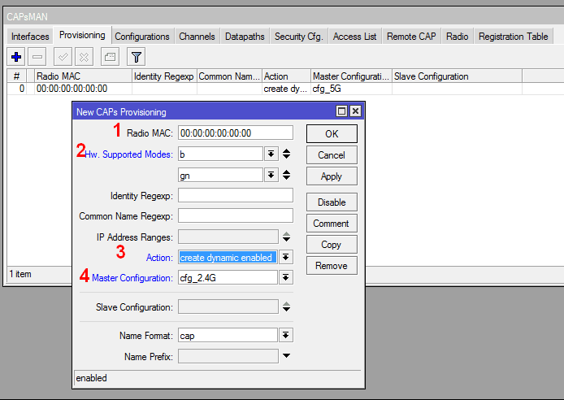The width and height of the screenshot is (564, 400).
Task: Open the Action dropdown list
Action: pyautogui.click(x=286, y=257)
